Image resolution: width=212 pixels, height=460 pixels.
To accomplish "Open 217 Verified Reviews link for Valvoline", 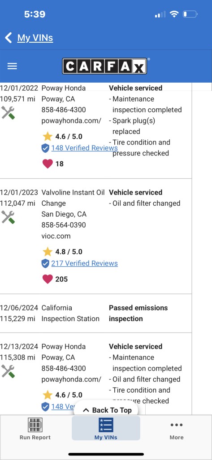I will pos(84,263).
